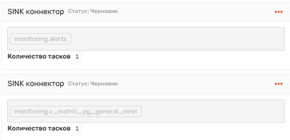Viewport: 290px width, 140px height.
Task: Click the word Черновик in first card
Action: pos(105,12)
